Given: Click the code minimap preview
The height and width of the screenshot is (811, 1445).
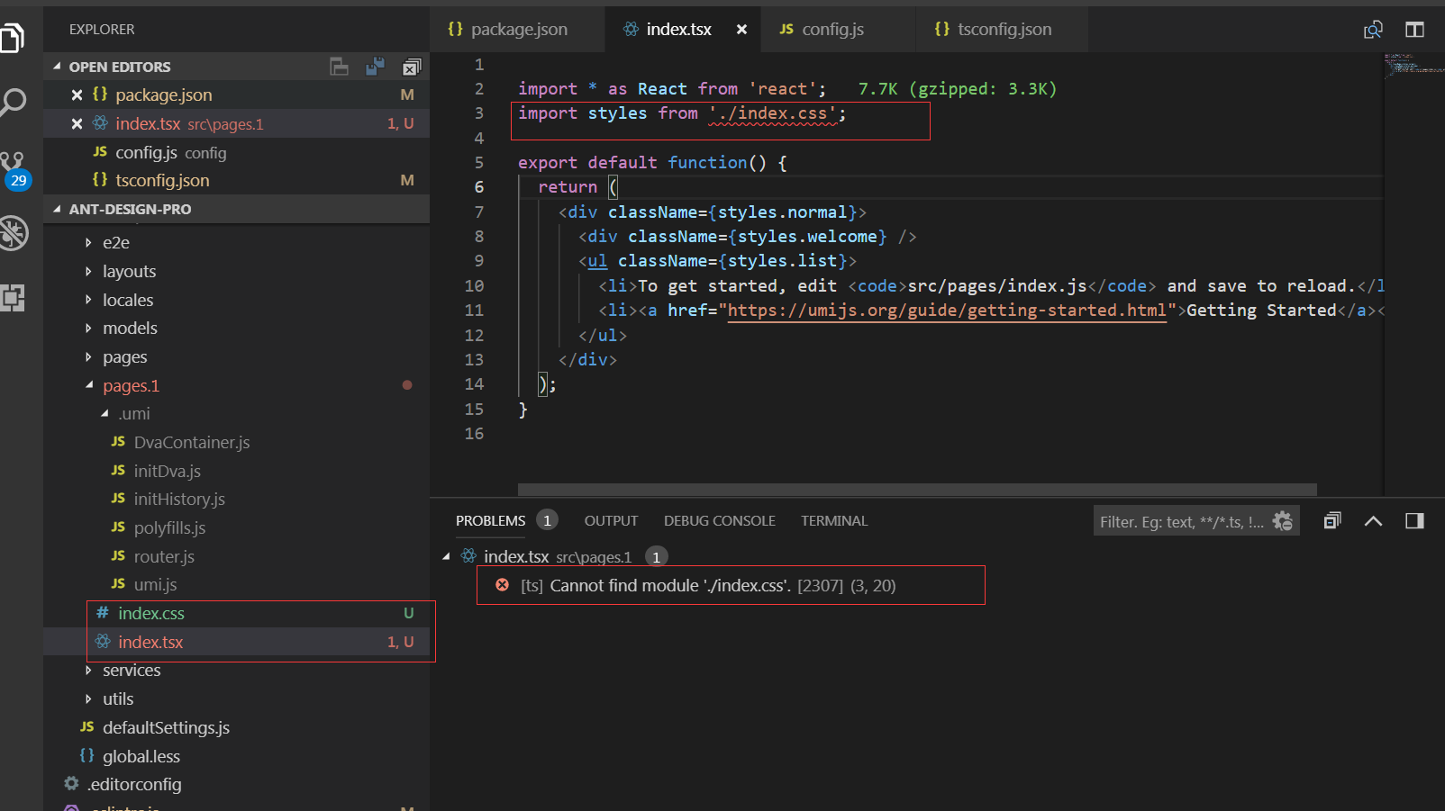Looking at the screenshot, I should click(x=1413, y=65).
